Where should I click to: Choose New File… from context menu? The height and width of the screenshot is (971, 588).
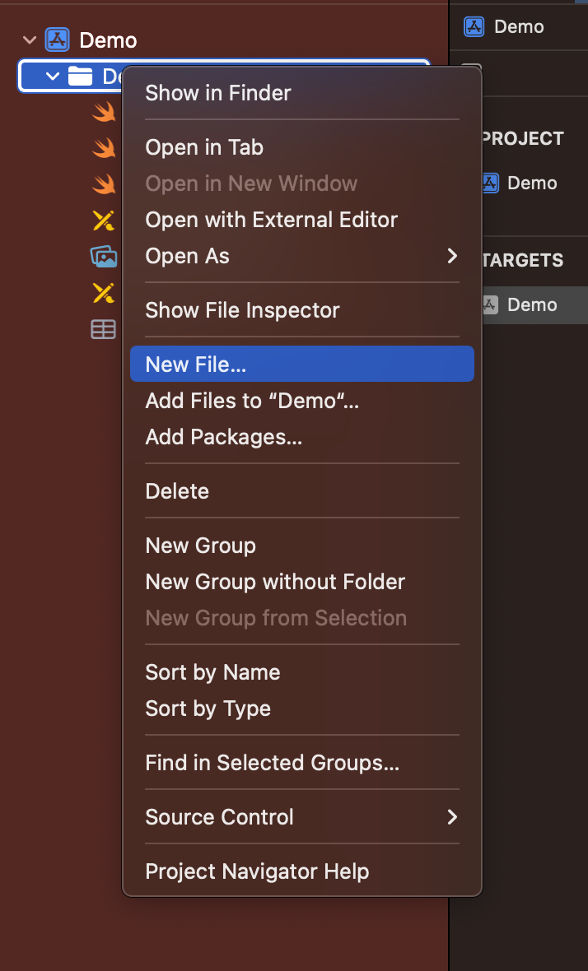tap(301, 364)
